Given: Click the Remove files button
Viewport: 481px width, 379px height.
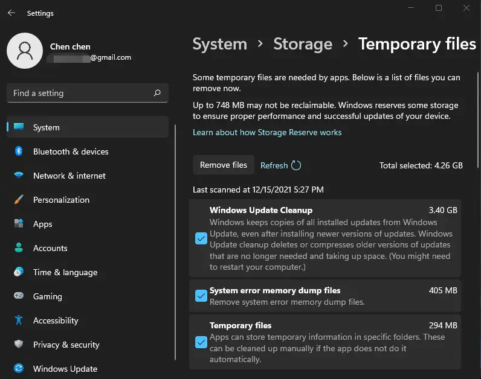Looking at the screenshot, I should 224,165.
